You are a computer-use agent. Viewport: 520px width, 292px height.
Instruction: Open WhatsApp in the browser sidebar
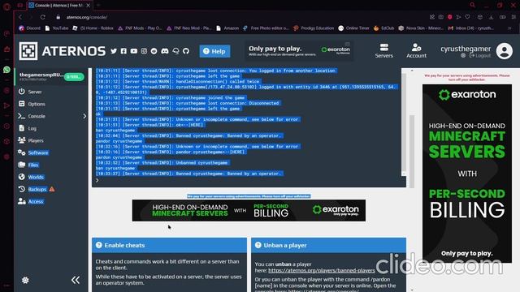coord(6,70)
